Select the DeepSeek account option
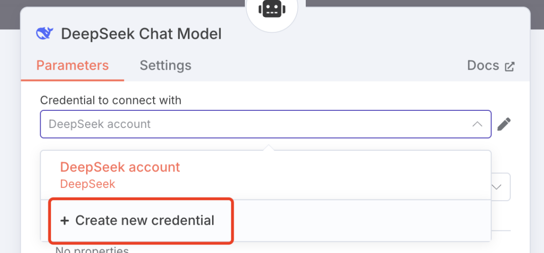The width and height of the screenshot is (544, 253). coord(120,167)
